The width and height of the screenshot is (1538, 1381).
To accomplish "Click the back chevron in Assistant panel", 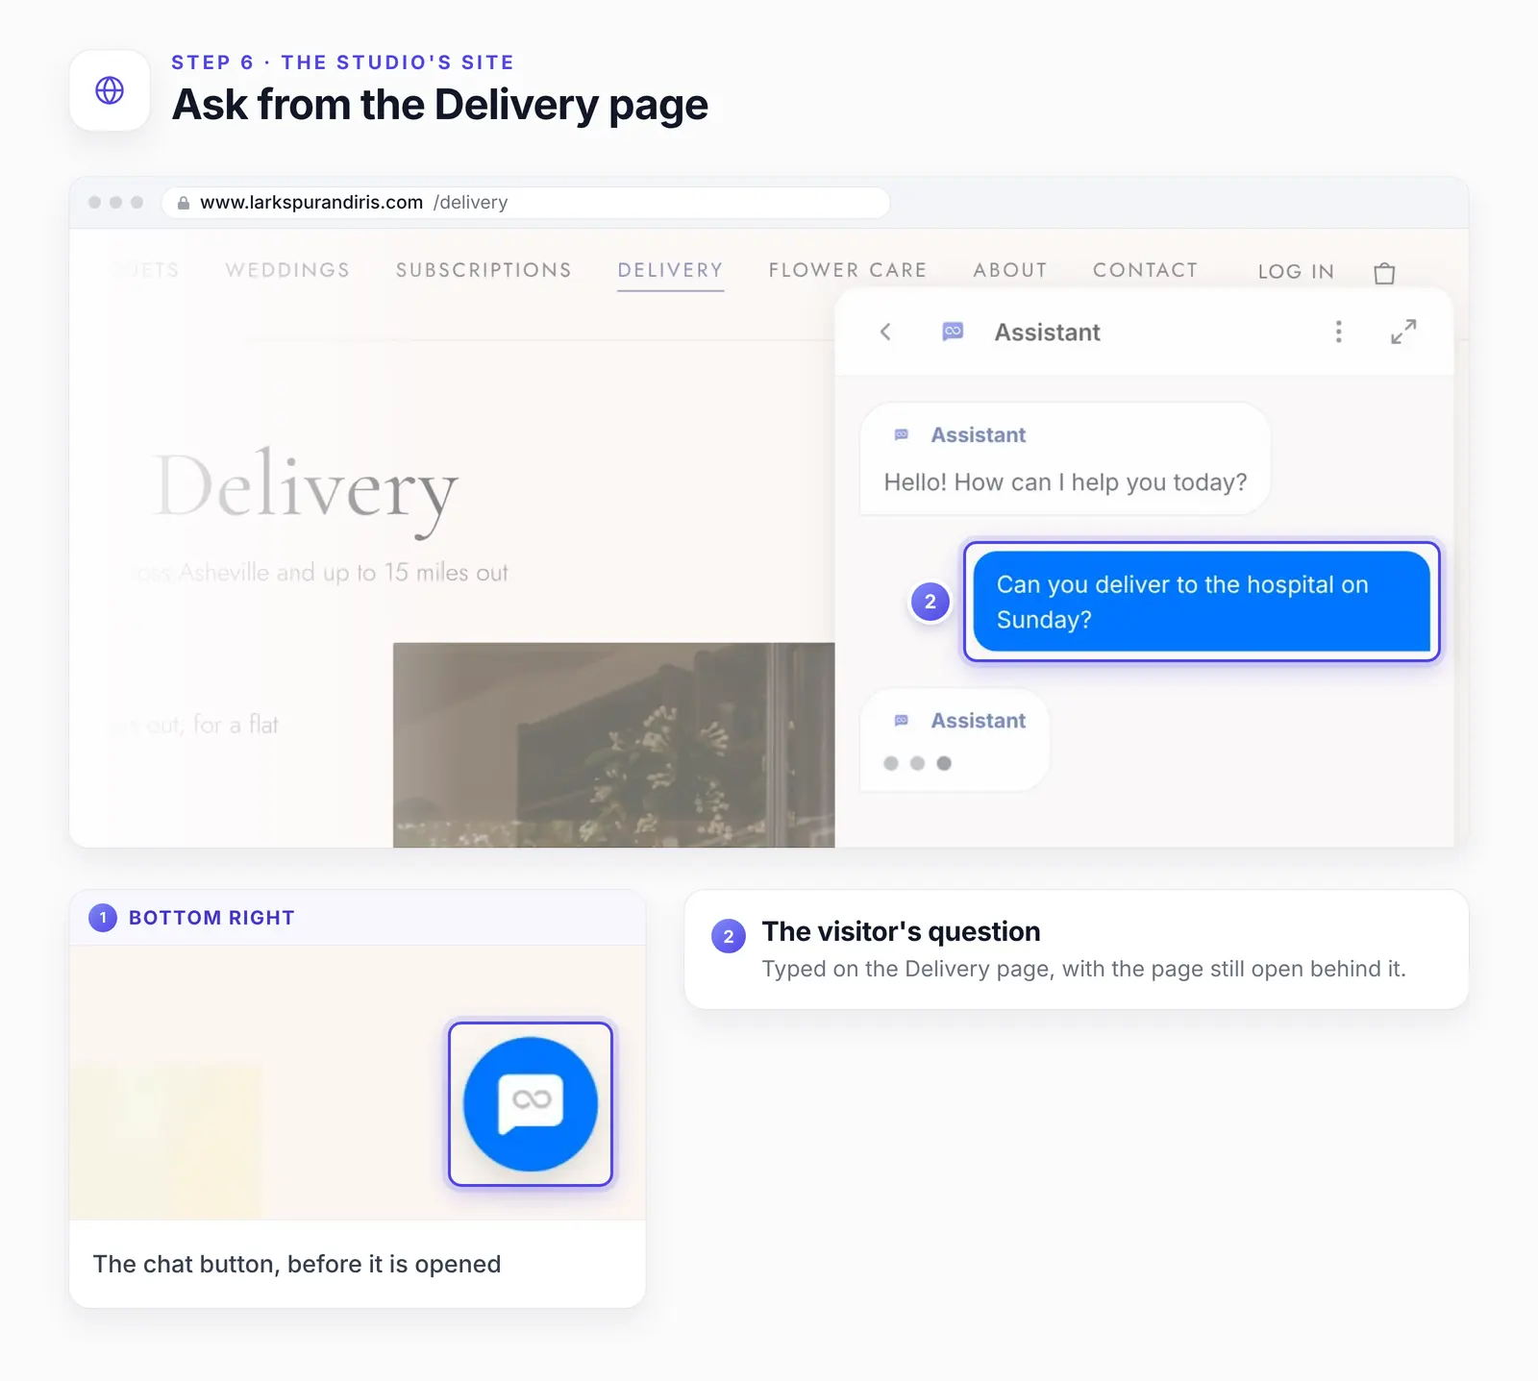I will 885,332.
